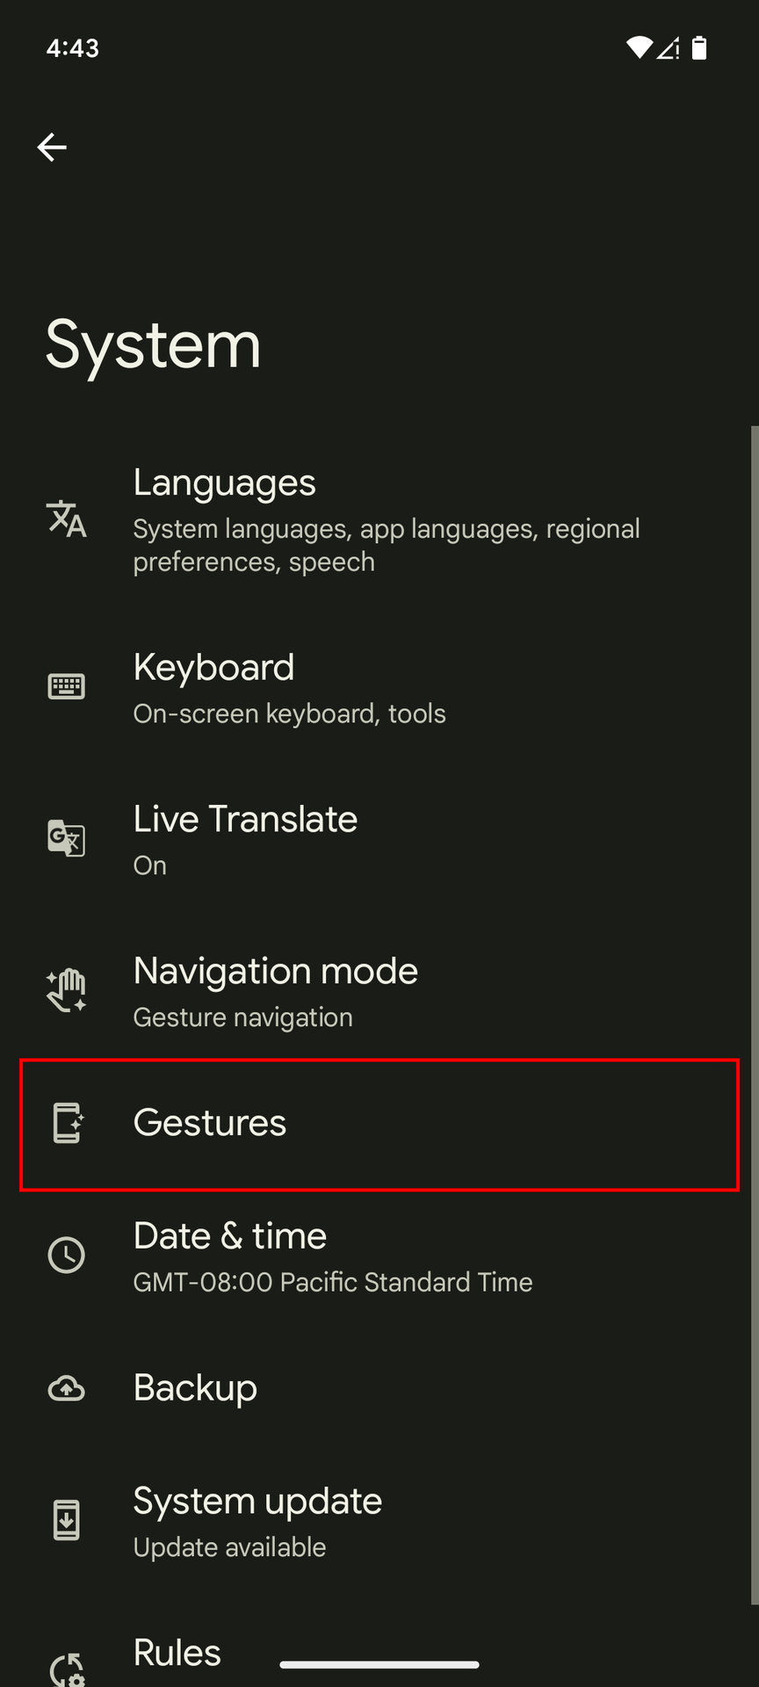This screenshot has width=759, height=1687.
Task: Tap the Keyboard icon
Action: 67,686
